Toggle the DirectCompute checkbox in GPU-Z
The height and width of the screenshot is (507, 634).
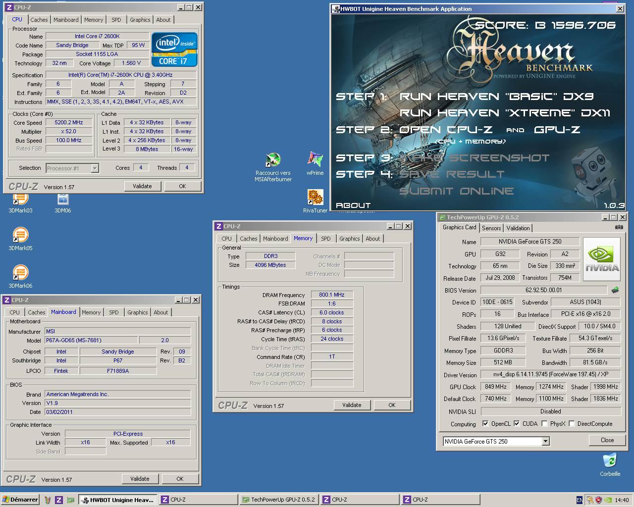(572, 424)
